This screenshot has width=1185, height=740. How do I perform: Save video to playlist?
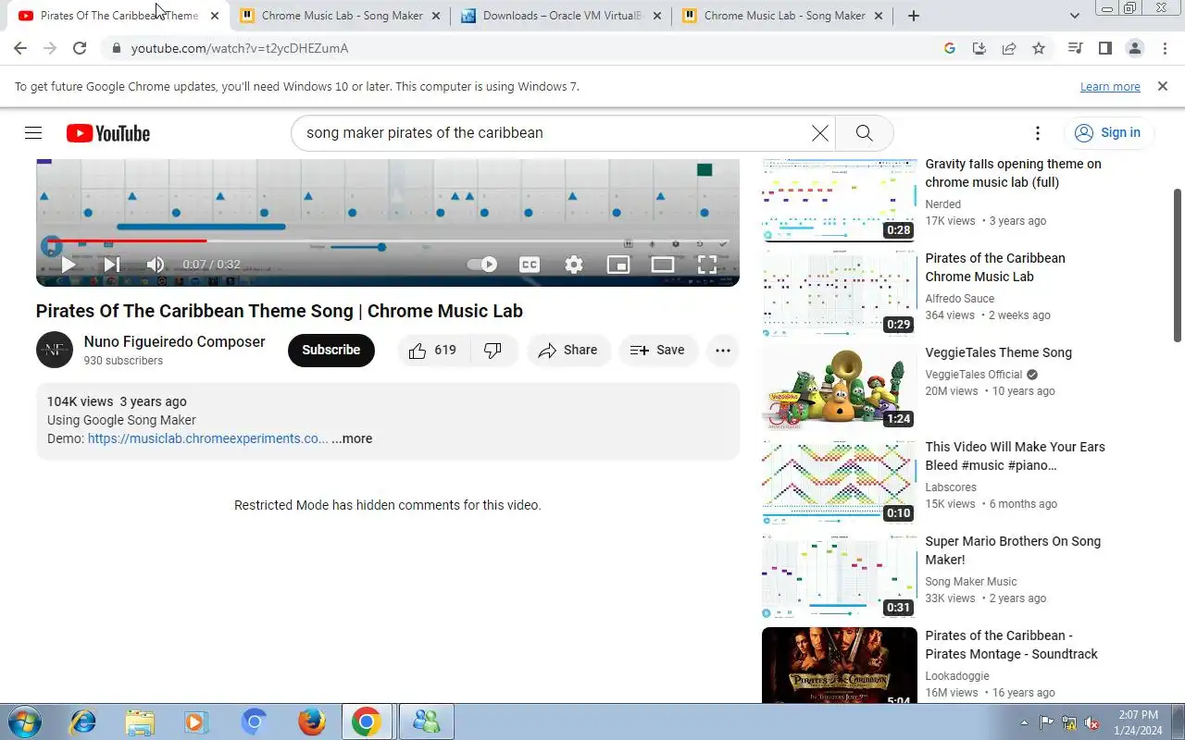(x=658, y=351)
